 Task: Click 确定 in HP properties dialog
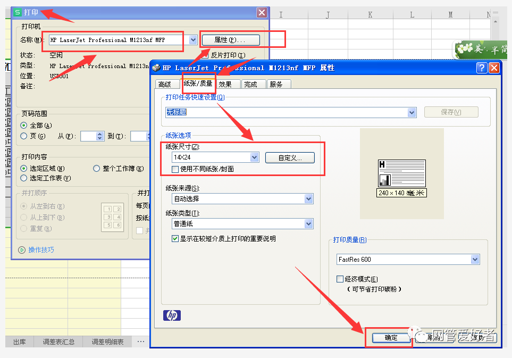point(391,338)
